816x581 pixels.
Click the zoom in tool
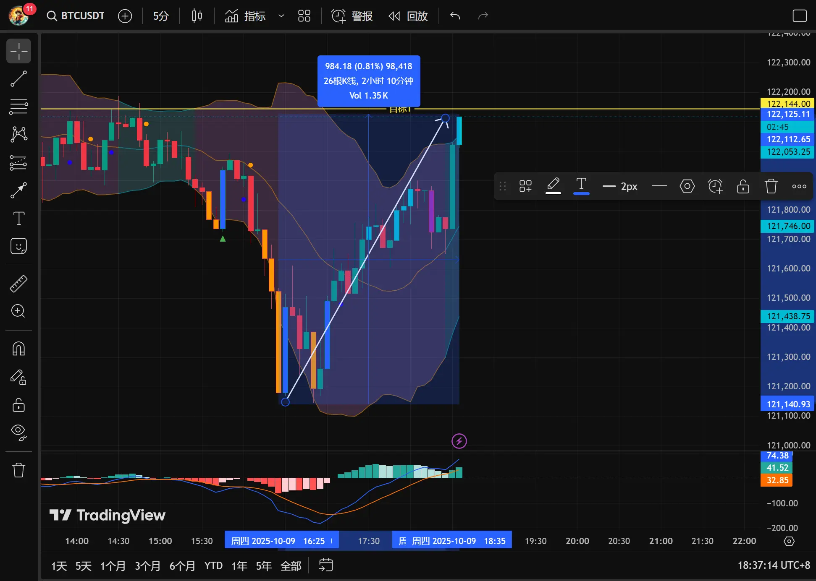pyautogui.click(x=18, y=311)
